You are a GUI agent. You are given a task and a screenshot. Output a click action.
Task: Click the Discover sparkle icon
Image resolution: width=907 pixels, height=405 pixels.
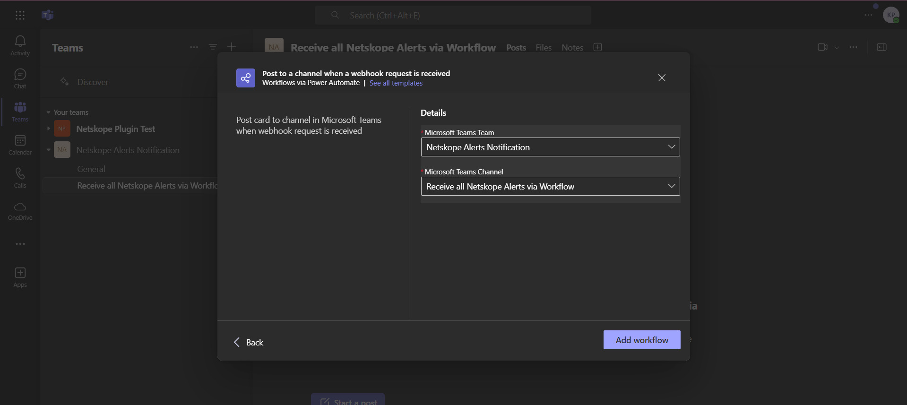point(64,82)
